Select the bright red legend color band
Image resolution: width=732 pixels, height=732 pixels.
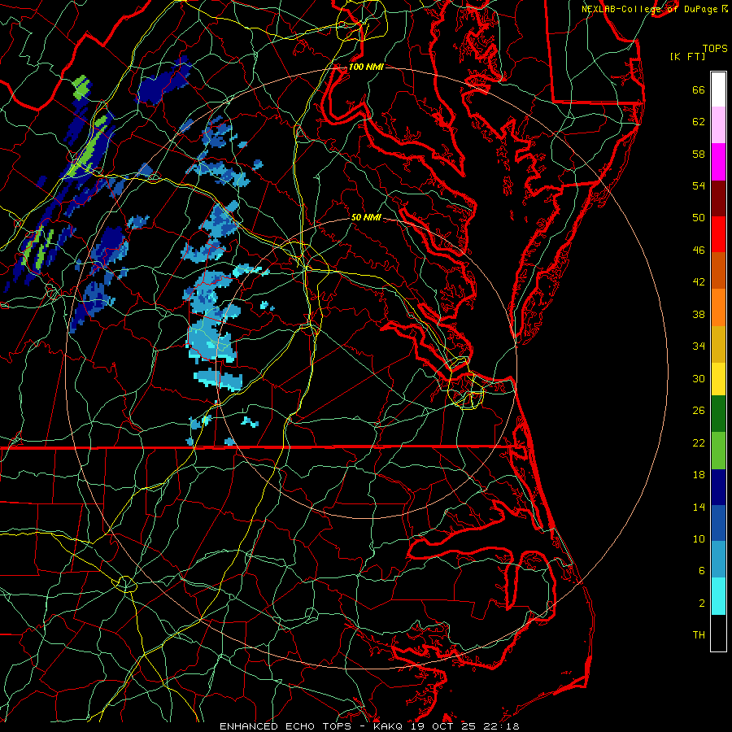718,234
